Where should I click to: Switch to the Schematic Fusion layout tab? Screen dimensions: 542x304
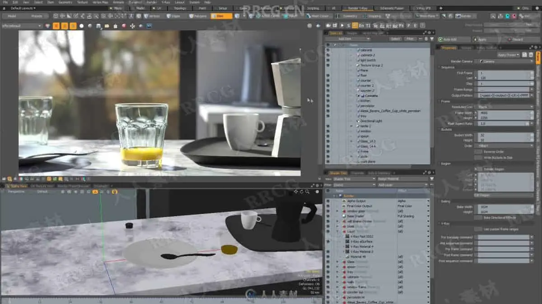[392, 8]
